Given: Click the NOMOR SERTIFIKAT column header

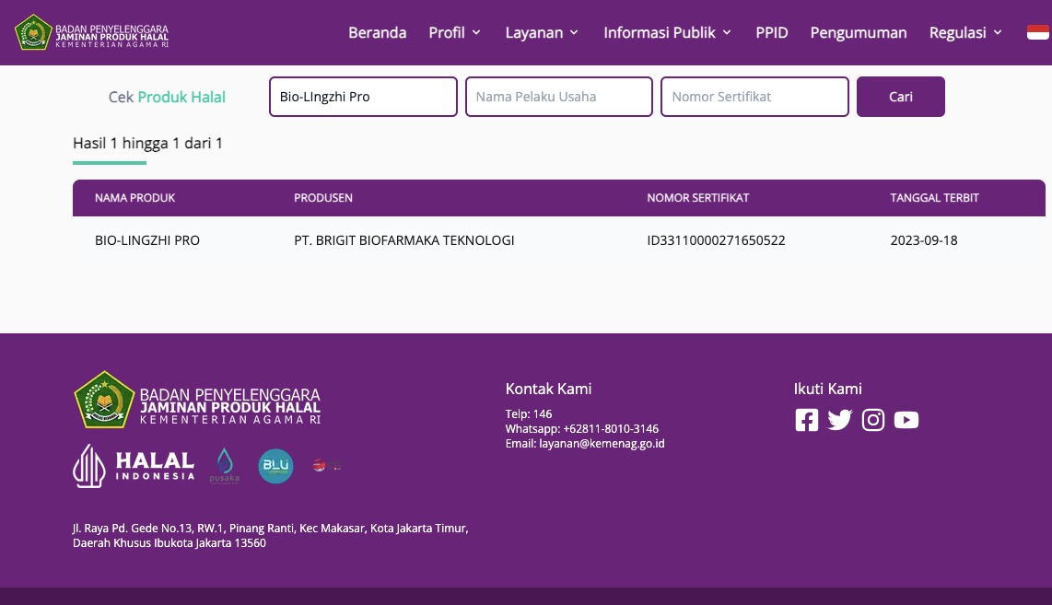Looking at the screenshot, I should pyautogui.click(x=697, y=198).
